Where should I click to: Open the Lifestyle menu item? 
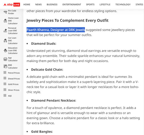tap(105, 5)
